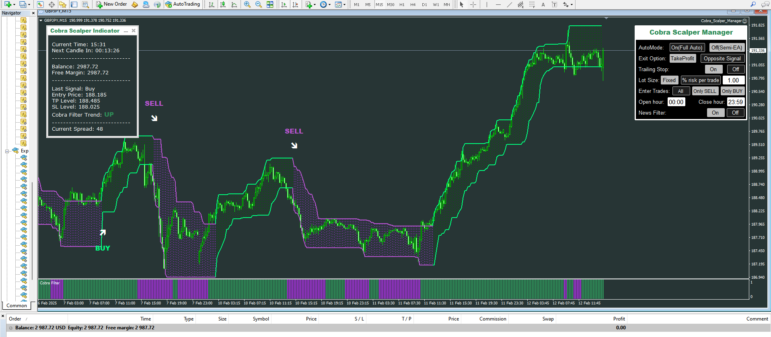771x337 pixels.
Task: Collapse the Exp tree node in Navigator
Action: tap(7, 151)
